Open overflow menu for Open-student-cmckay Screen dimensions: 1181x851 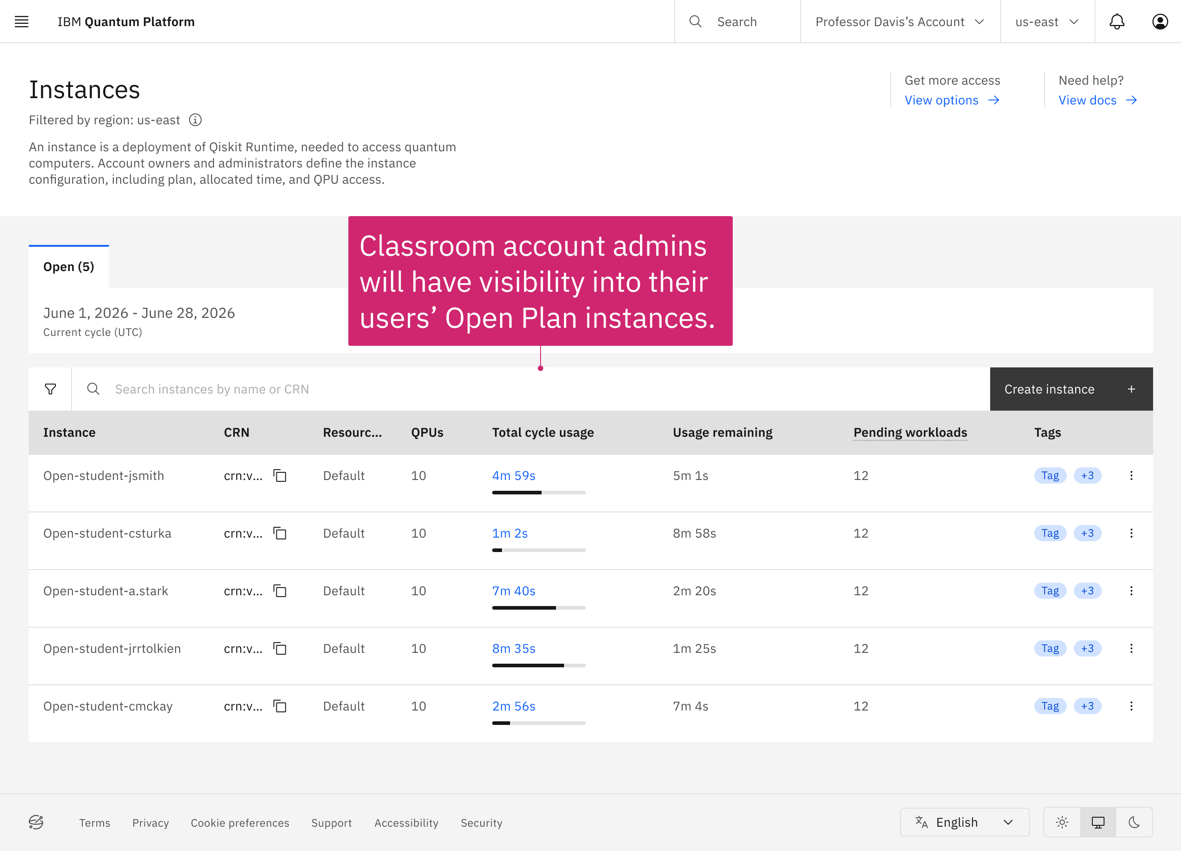point(1131,706)
